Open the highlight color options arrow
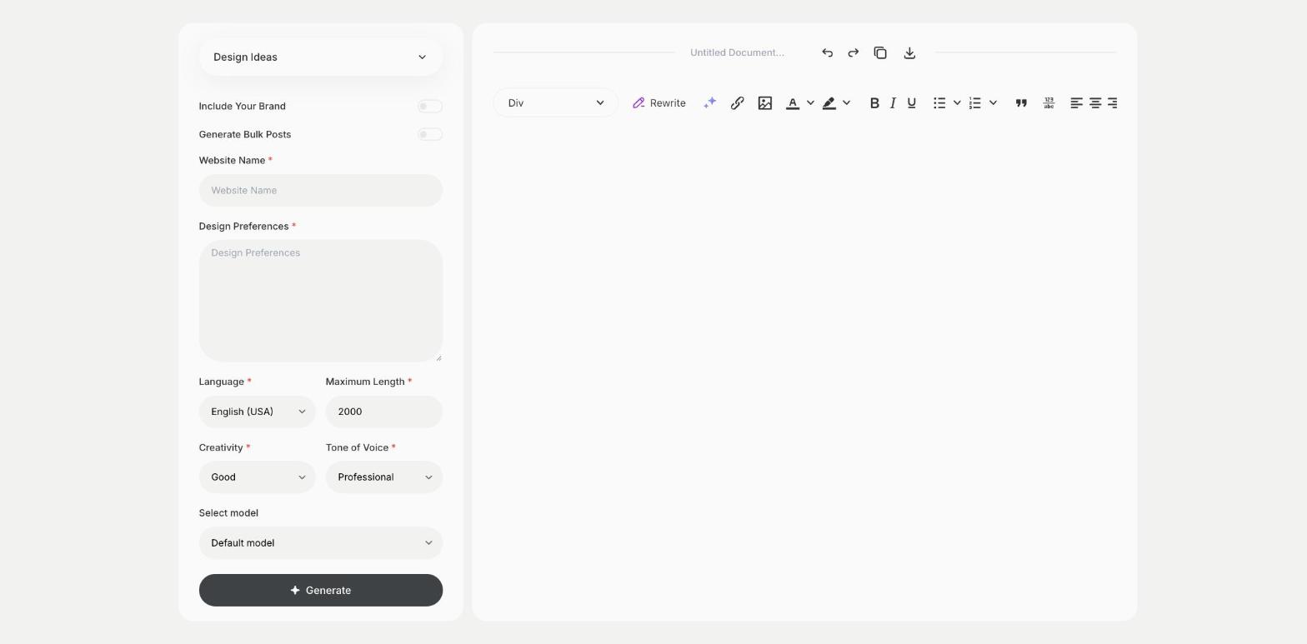Image resolution: width=1307 pixels, height=644 pixels. pos(846,102)
